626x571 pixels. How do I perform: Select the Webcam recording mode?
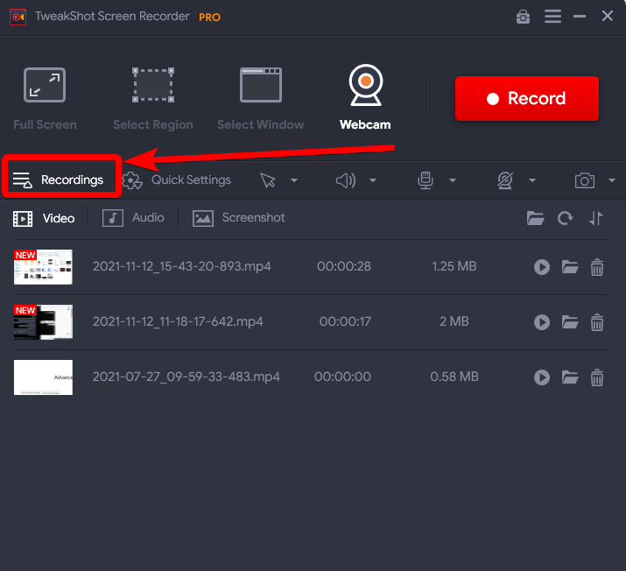coord(365,98)
